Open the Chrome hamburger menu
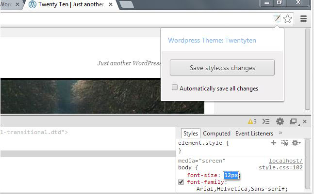314x194 pixels. (x=304, y=19)
